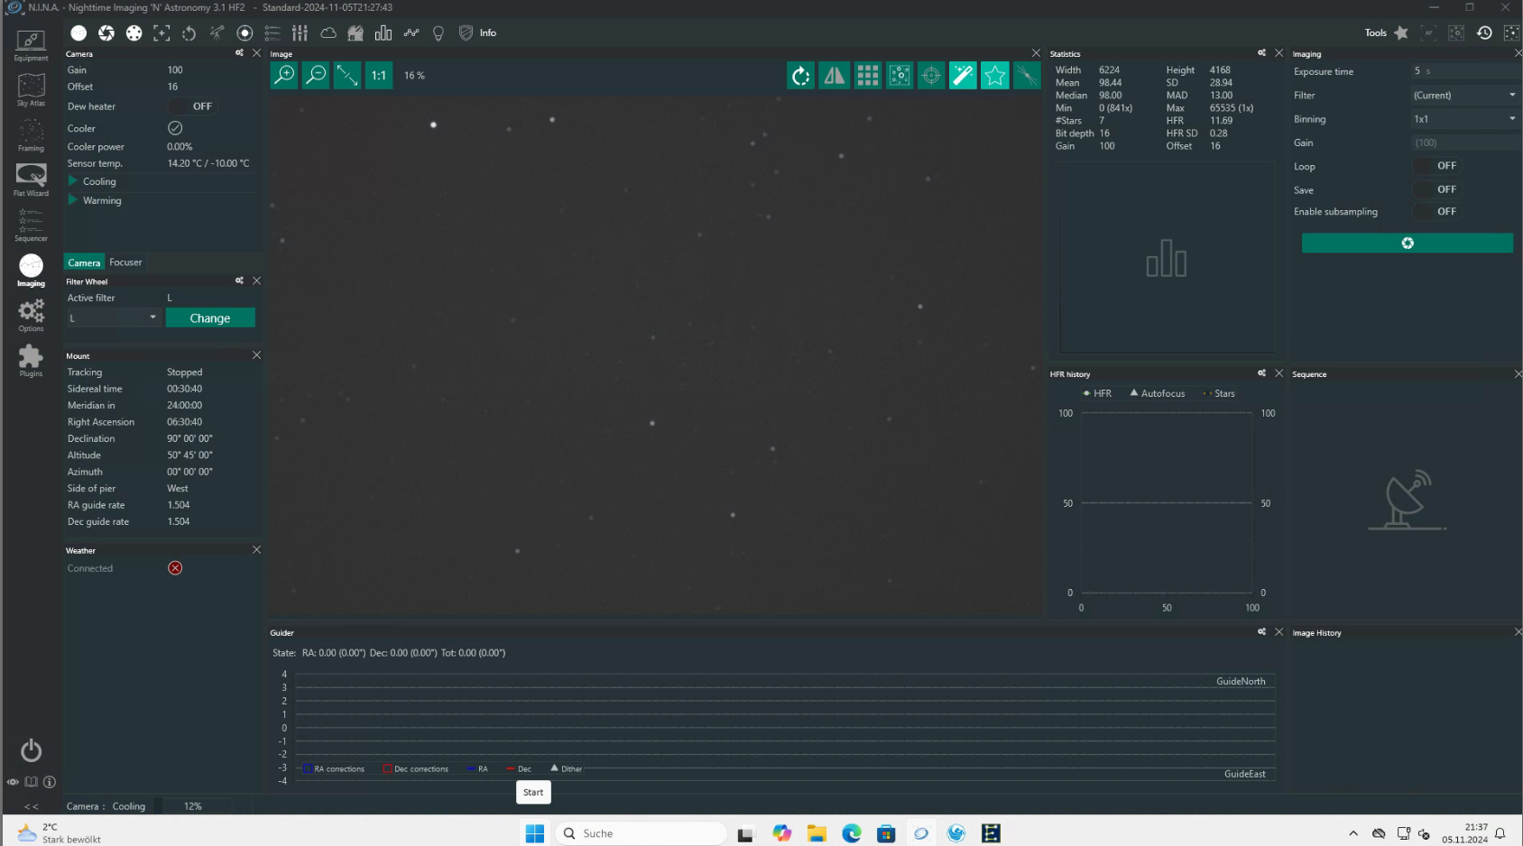Switch to the Focuser tab
The image size is (1523, 846).
point(125,262)
